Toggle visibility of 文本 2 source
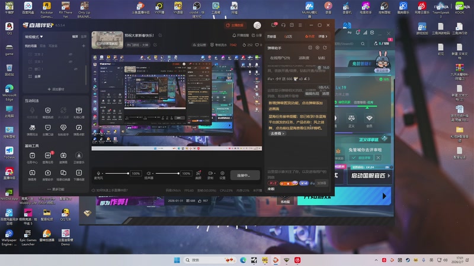Screen dimensions: 474x266 (71, 54)
